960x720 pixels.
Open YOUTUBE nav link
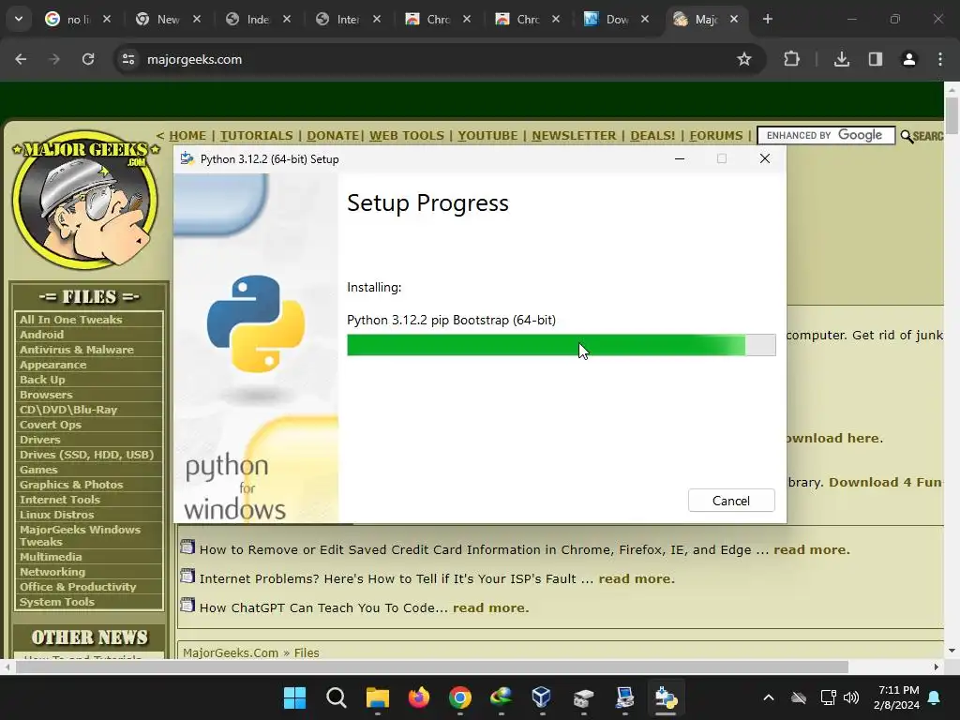coord(487,135)
